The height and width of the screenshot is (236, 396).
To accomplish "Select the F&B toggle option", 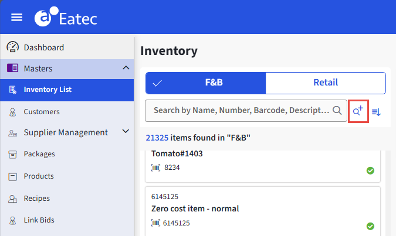I will point(205,83).
